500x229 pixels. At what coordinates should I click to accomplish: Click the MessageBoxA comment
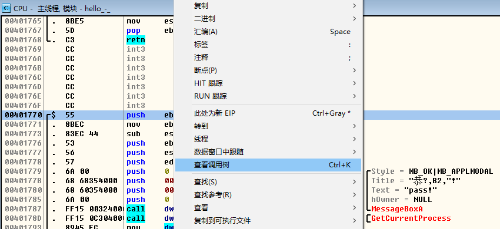tap(397, 209)
